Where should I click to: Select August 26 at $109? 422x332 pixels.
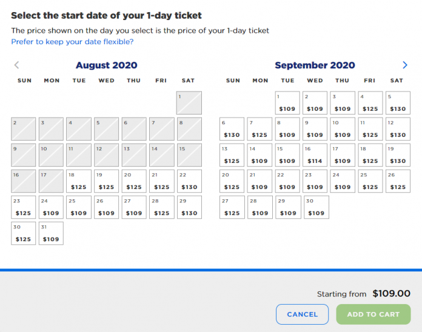tap(106, 207)
